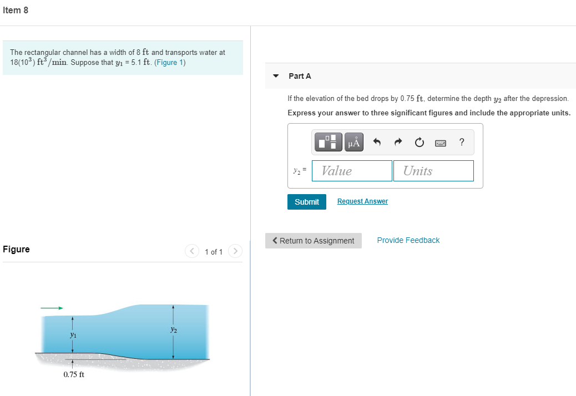
Task: Select the μÅ units symbol icon
Action: pos(353,141)
